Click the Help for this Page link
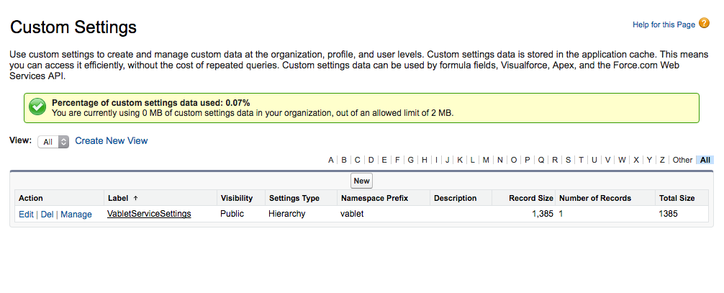Viewport: 724px width, 293px height. coord(664,25)
